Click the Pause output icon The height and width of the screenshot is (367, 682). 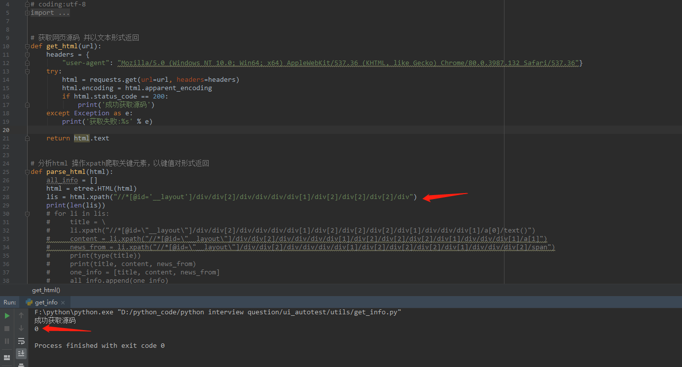pos(7,340)
